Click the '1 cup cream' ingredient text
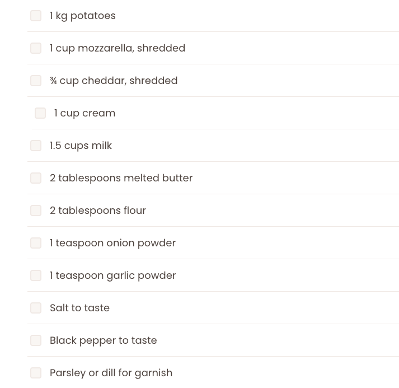 (85, 113)
